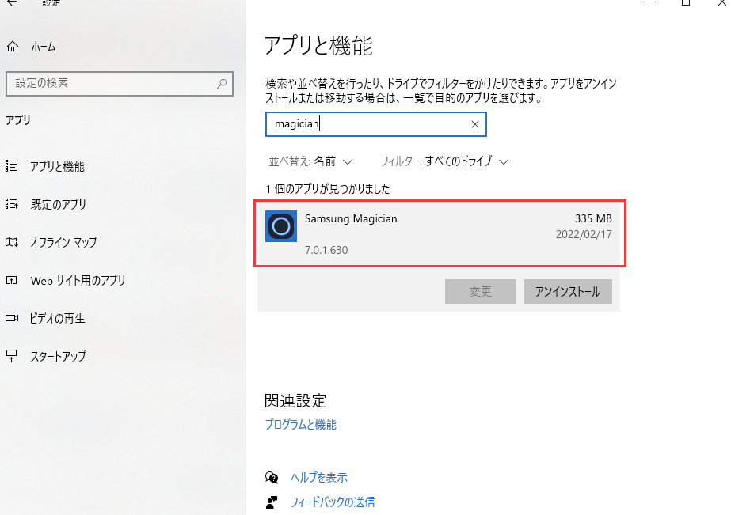Open プログラムと機能 link
731x515 pixels.
pos(301,424)
